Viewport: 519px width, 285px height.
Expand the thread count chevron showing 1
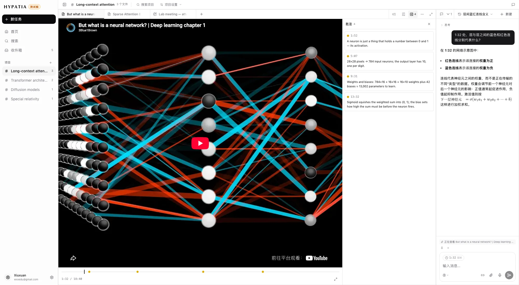(449, 14)
